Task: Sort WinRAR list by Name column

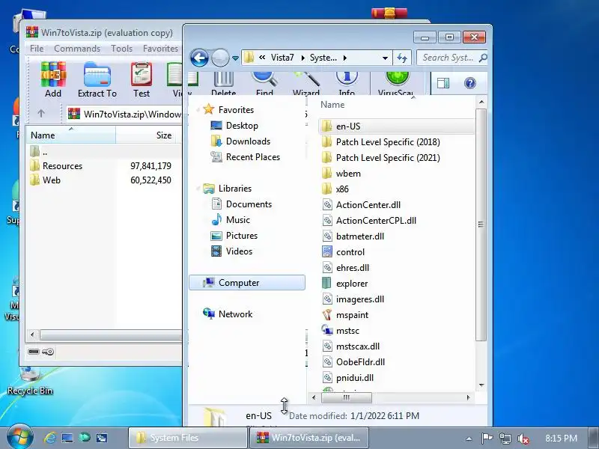Action: pos(71,135)
